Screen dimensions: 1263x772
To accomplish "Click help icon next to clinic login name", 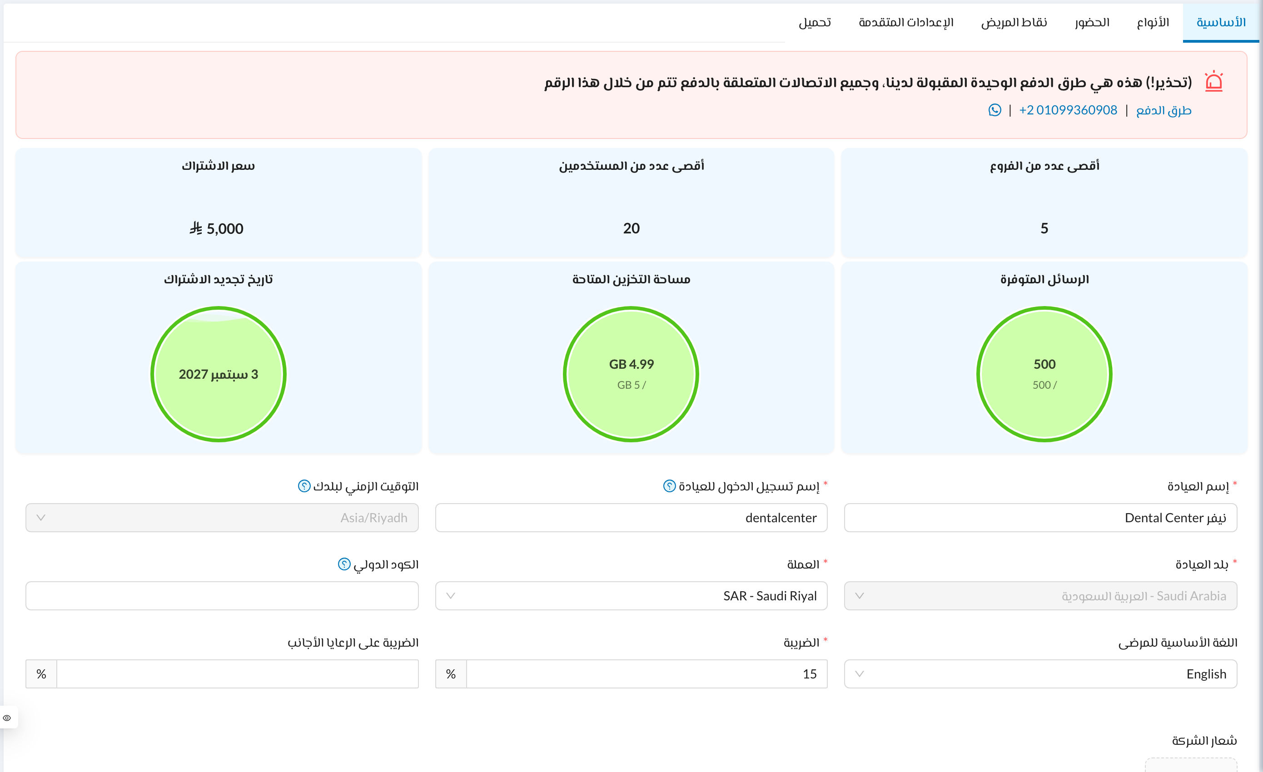I will (x=669, y=485).
